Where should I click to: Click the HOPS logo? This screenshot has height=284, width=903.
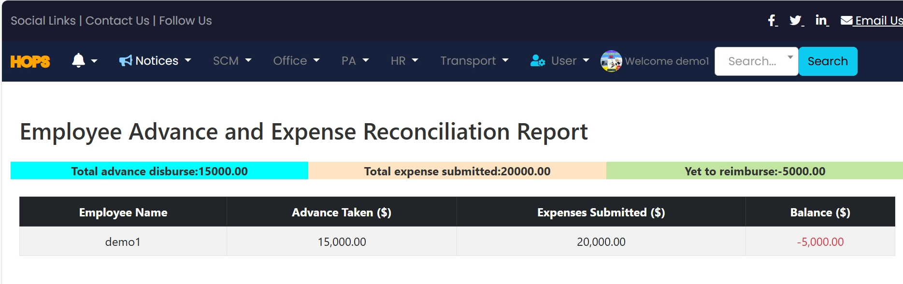[30, 61]
